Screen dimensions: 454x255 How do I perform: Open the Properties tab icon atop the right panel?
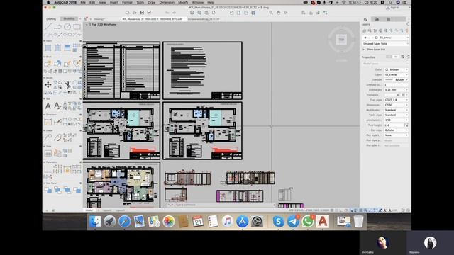[x=365, y=19]
